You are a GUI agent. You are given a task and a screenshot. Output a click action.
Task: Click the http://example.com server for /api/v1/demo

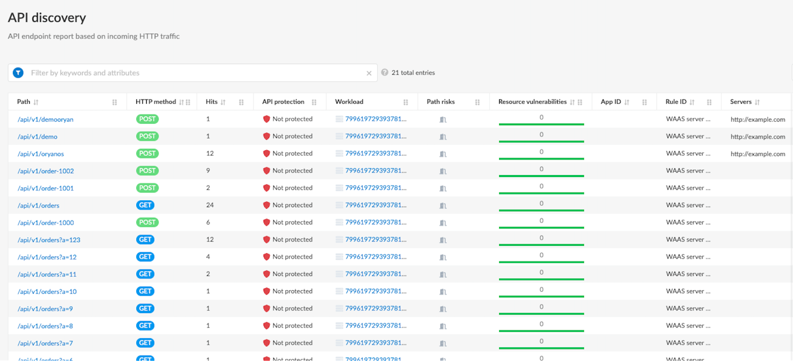[x=758, y=136]
